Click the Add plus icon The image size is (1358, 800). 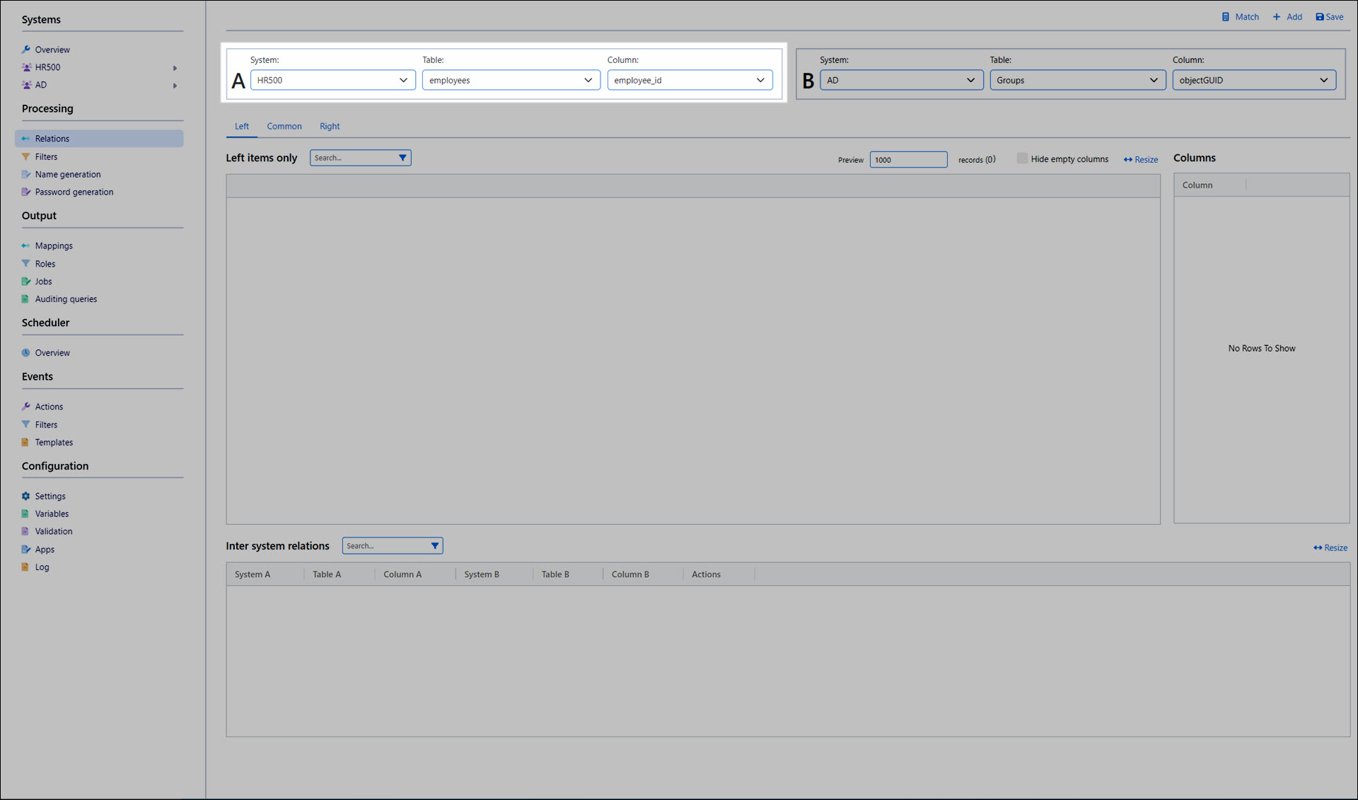[1277, 17]
